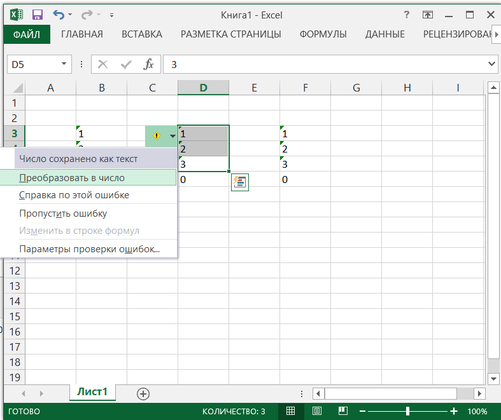This screenshot has width=501, height=420.
Task: Open the error options dropdown arrow
Action: pos(173,136)
